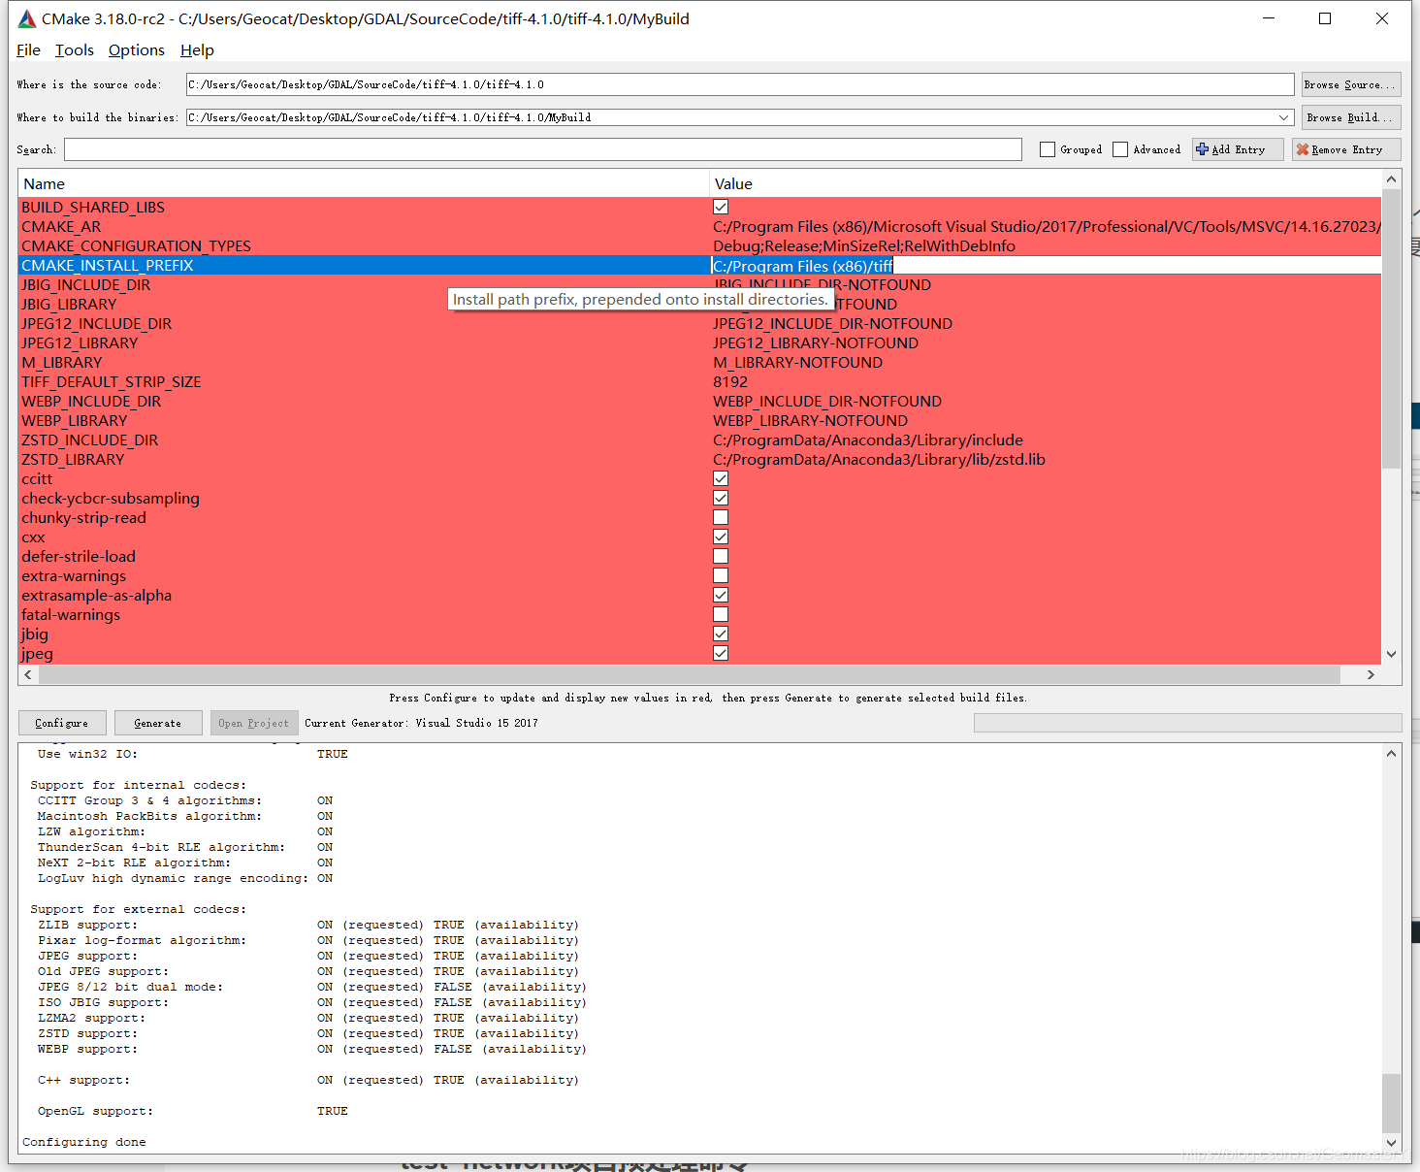Select the JPEG12_INCLUDE_DIR entry
This screenshot has width=1420, height=1172.
[97, 324]
